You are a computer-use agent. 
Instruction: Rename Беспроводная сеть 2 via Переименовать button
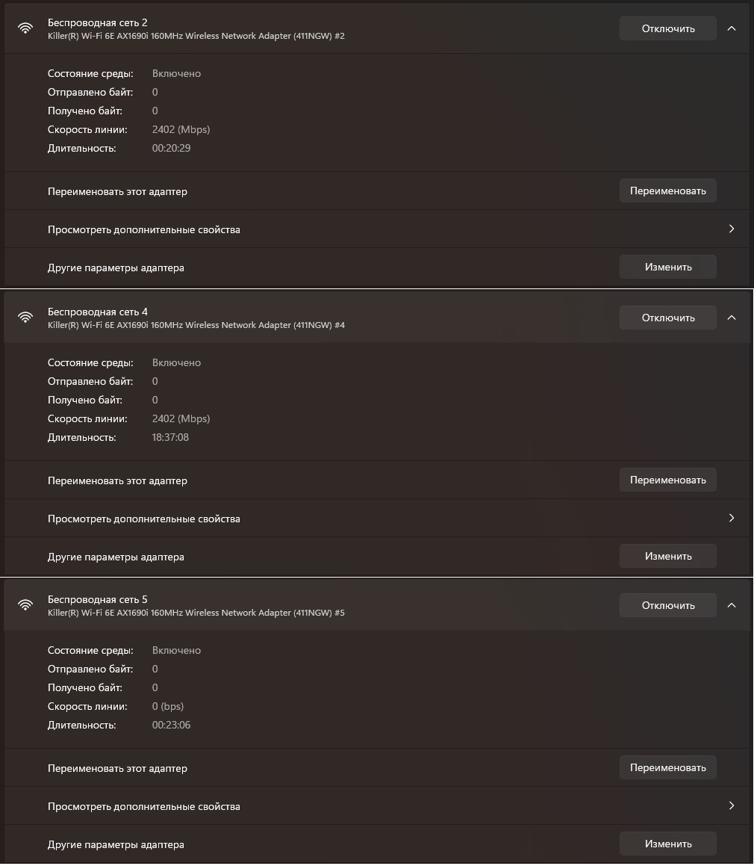coord(667,191)
